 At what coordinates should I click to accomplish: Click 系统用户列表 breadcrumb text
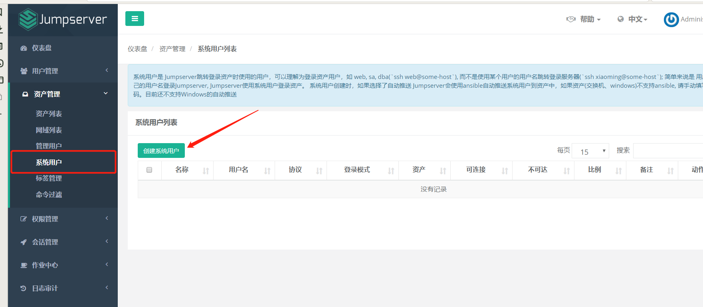click(217, 49)
